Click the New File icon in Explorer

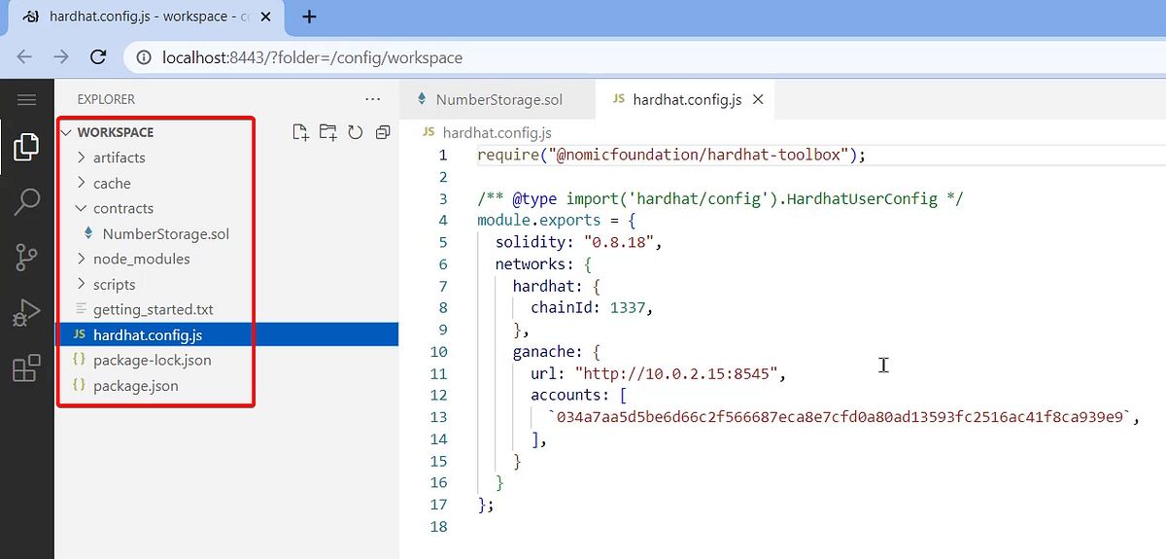coord(300,132)
